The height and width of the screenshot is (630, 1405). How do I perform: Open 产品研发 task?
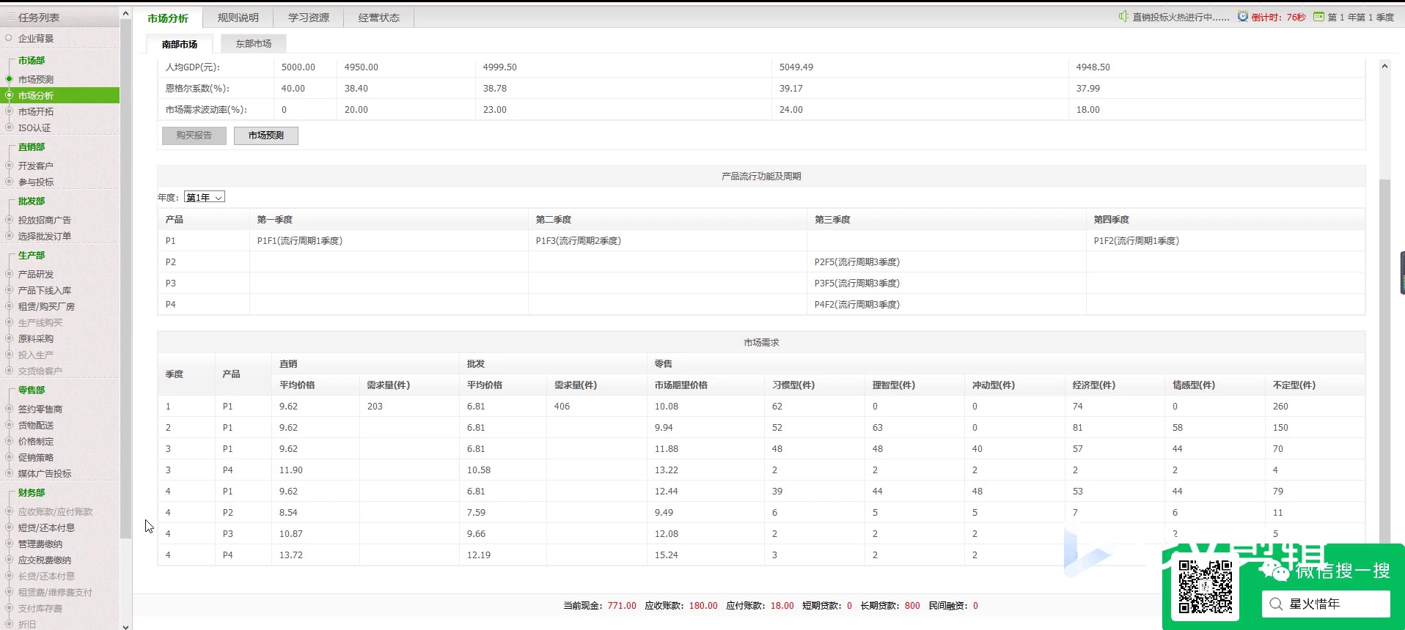click(36, 274)
